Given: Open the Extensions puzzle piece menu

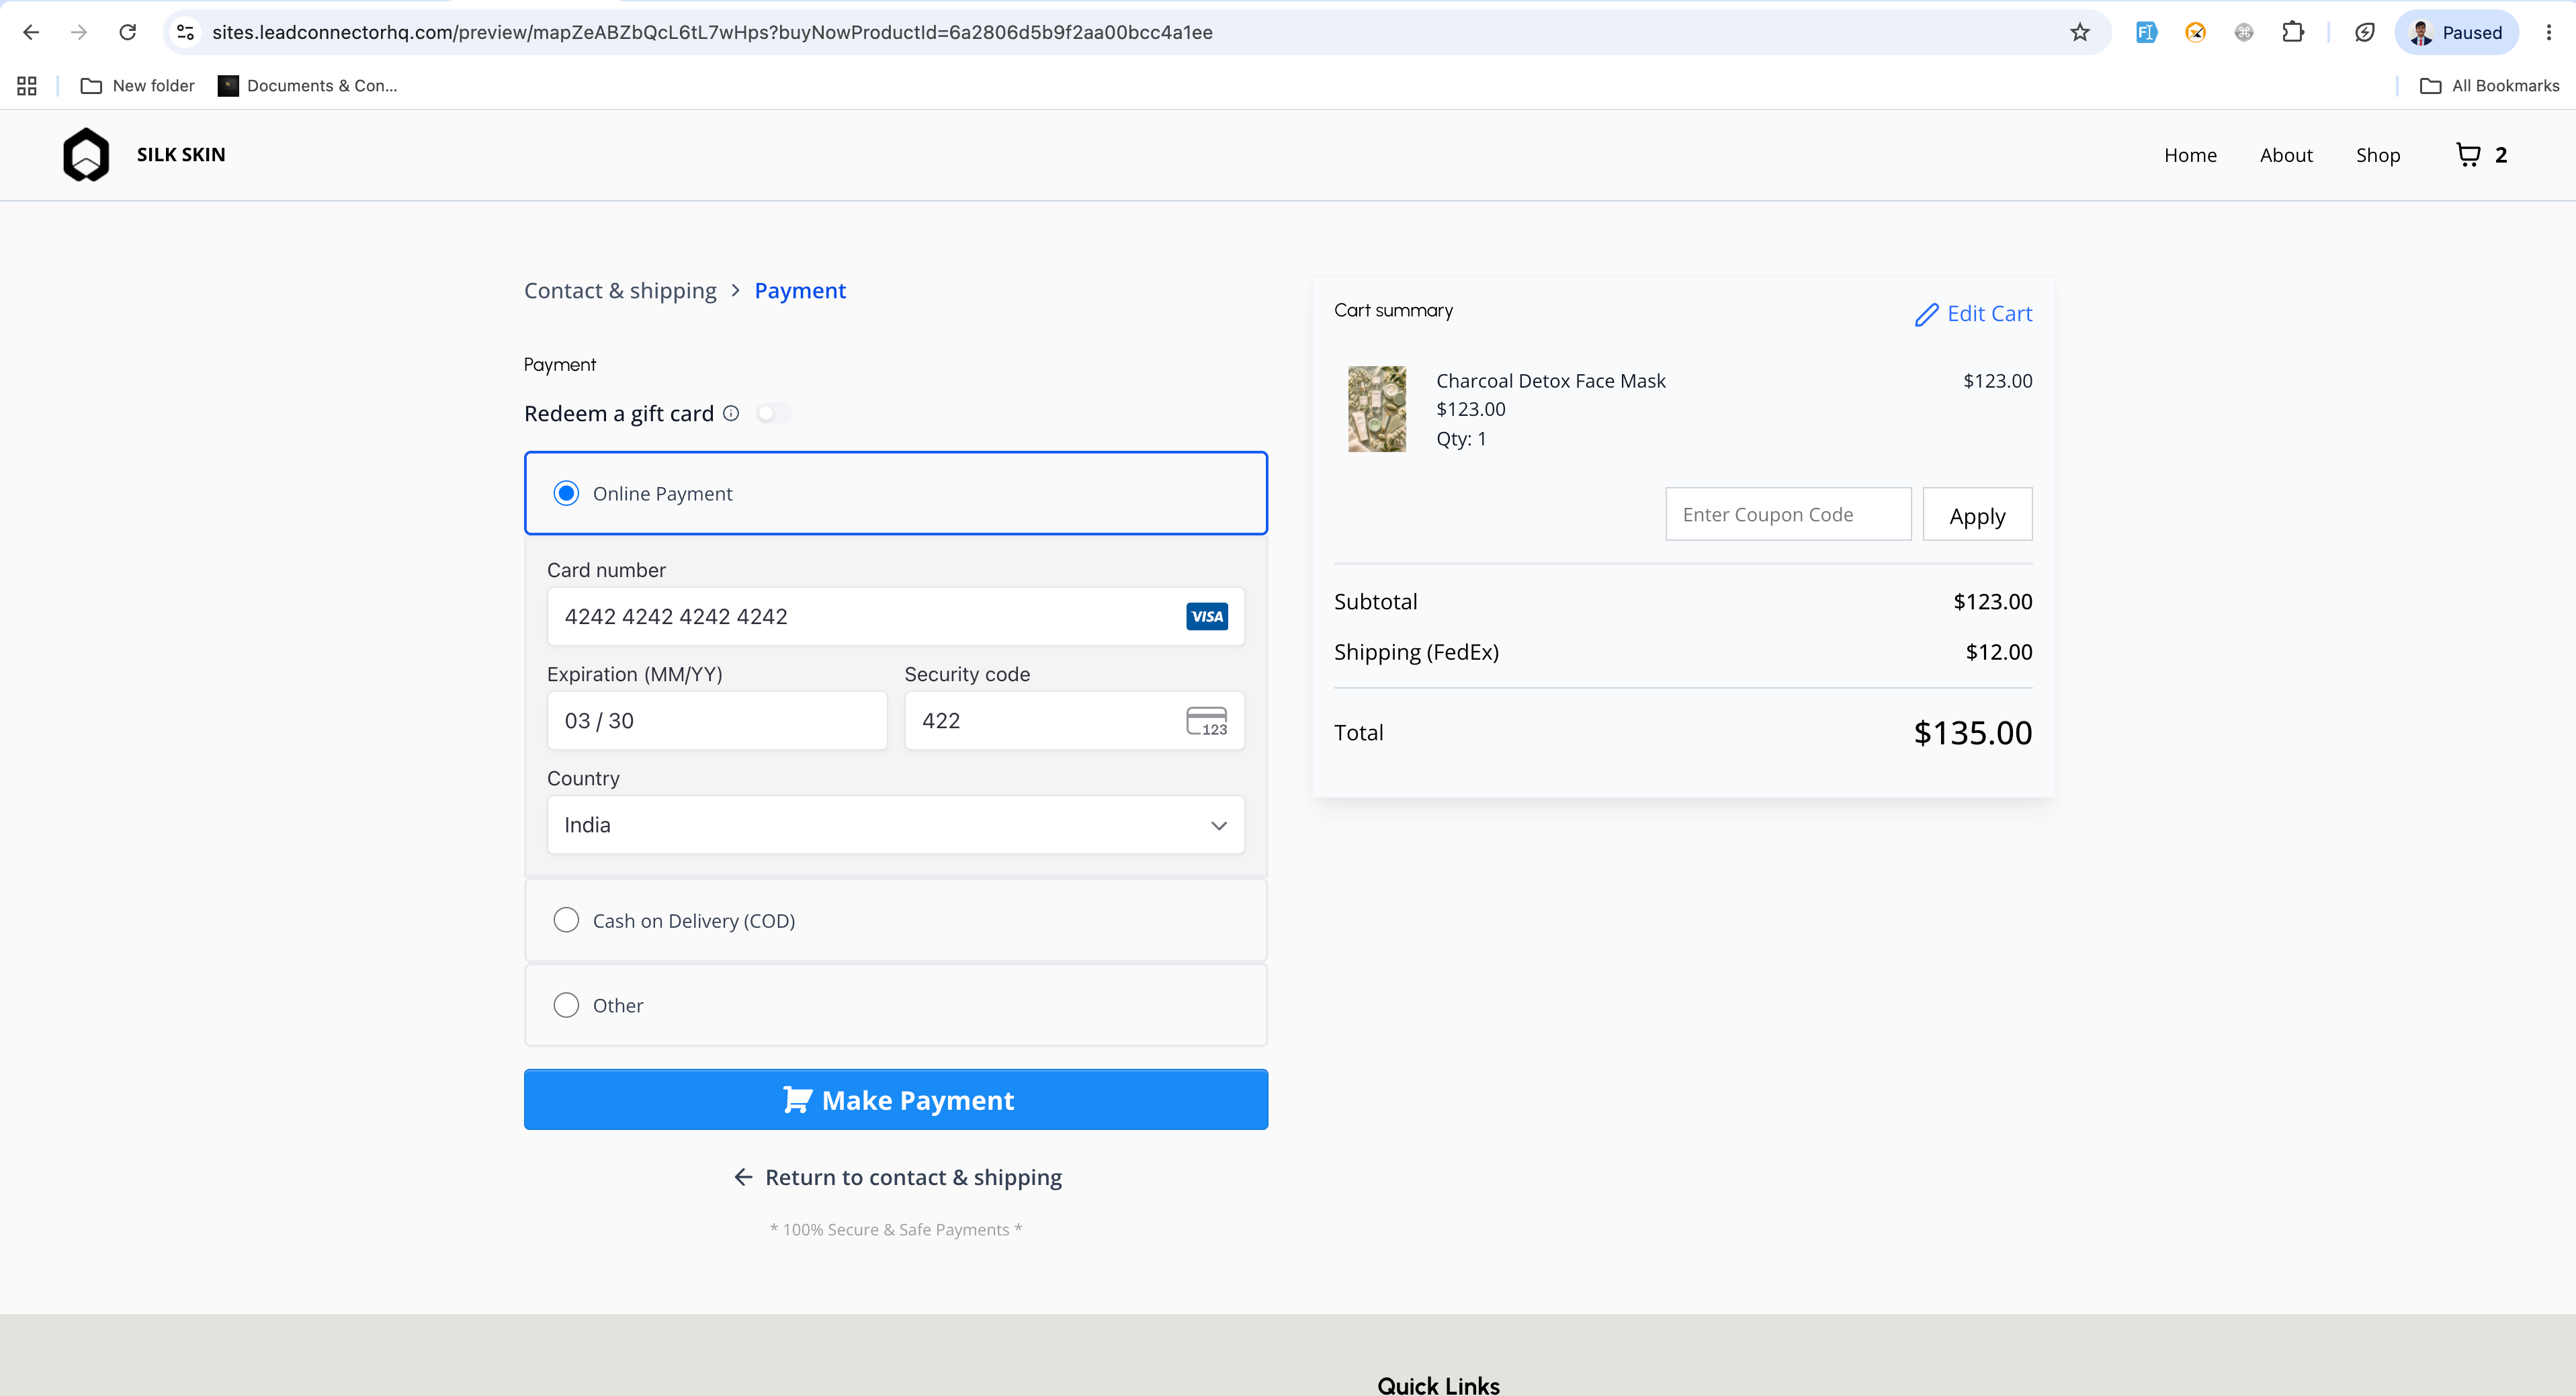Looking at the screenshot, I should (2293, 32).
